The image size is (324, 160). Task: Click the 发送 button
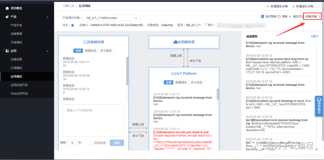tap(117, 143)
